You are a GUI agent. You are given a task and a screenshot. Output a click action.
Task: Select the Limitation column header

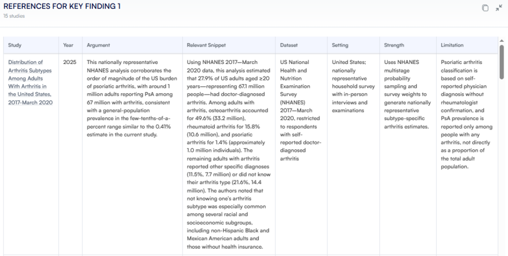point(453,45)
